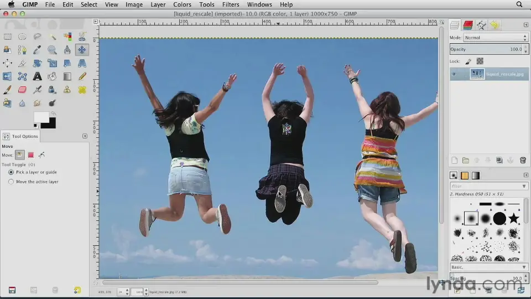Open the brush filter dropdown arrow

coord(524,186)
